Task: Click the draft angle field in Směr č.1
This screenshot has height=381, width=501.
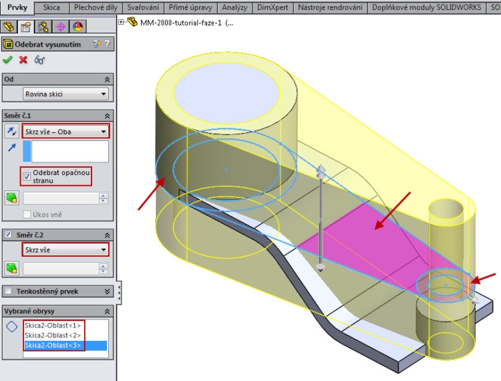Action: coord(61,198)
